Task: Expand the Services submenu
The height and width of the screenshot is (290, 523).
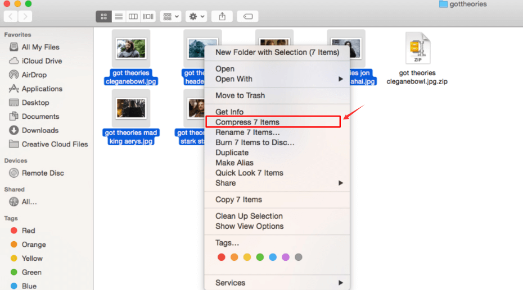Action: (278, 283)
